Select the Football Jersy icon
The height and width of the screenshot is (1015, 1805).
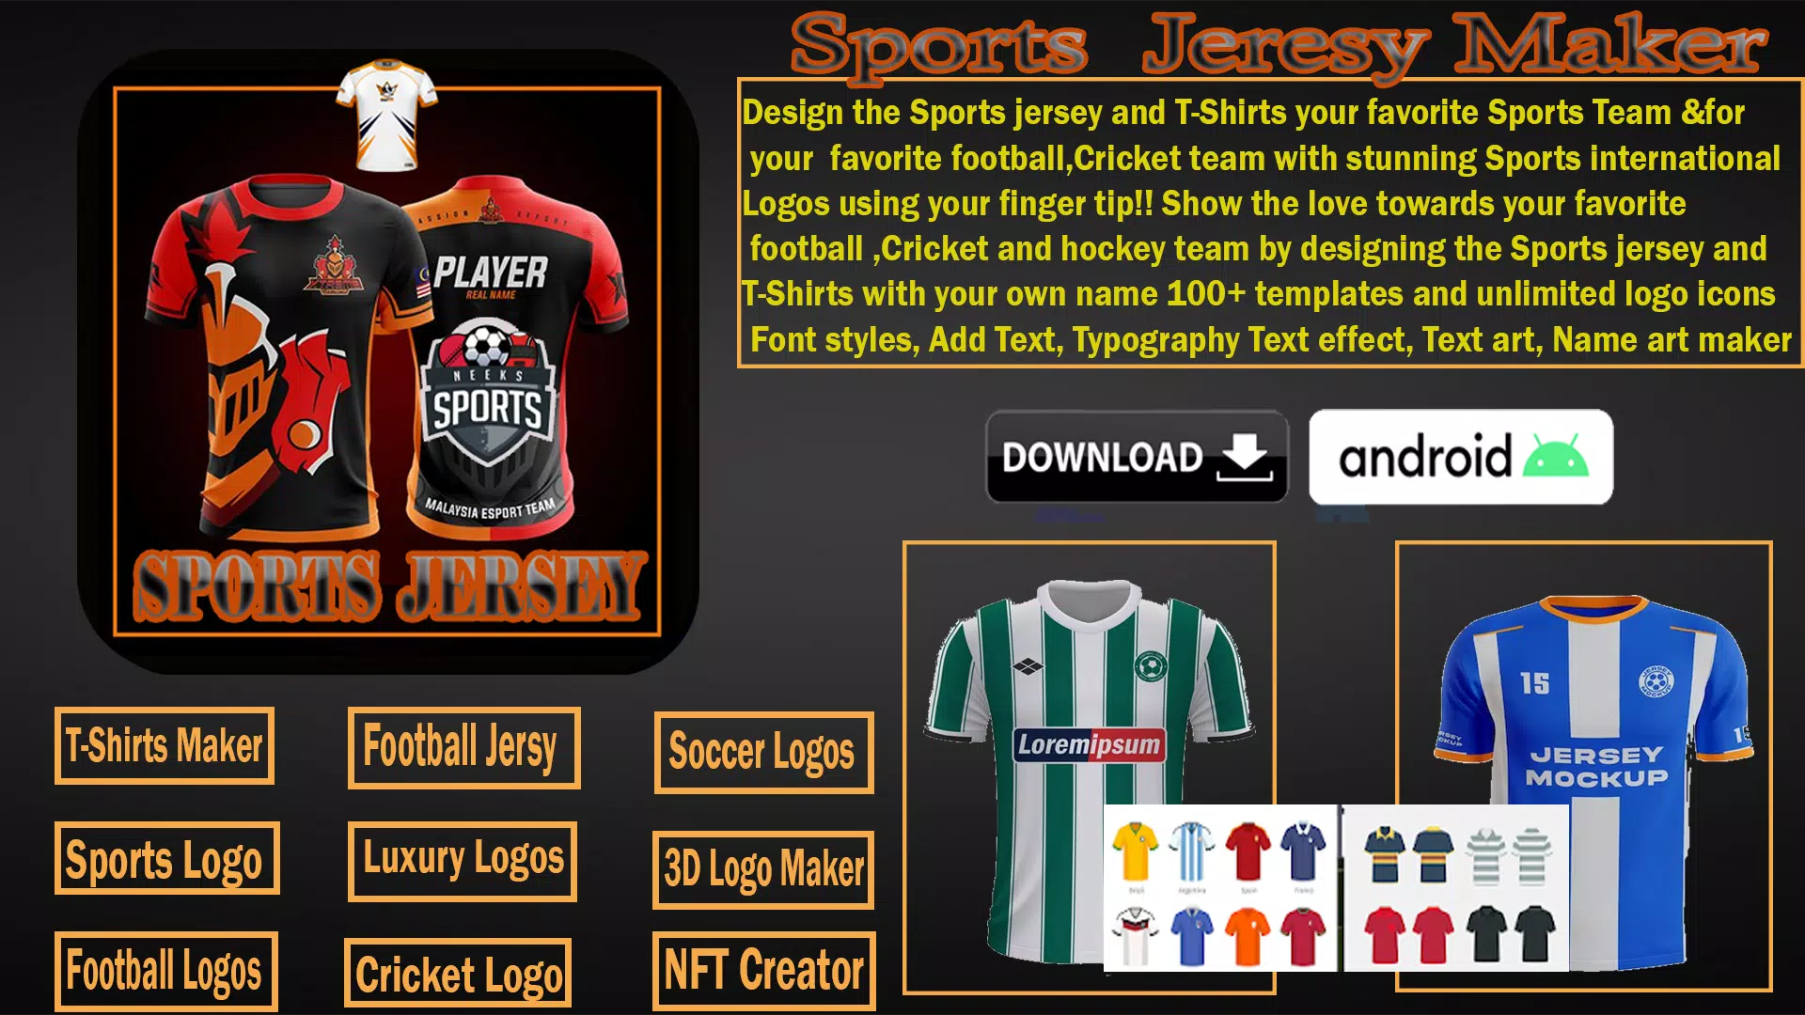coord(462,743)
